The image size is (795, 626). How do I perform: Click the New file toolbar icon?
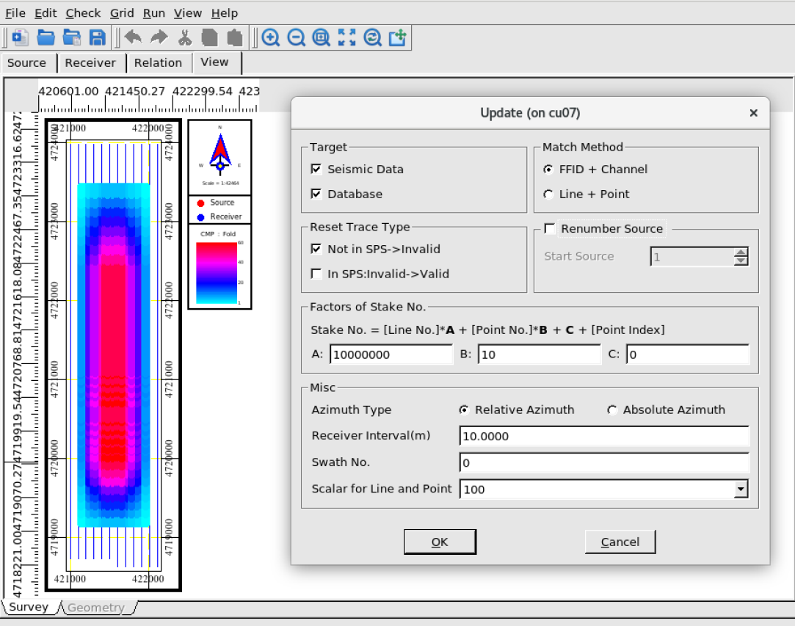pos(21,37)
